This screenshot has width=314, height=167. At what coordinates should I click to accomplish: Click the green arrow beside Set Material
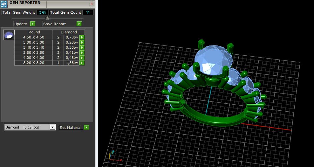point(86,128)
